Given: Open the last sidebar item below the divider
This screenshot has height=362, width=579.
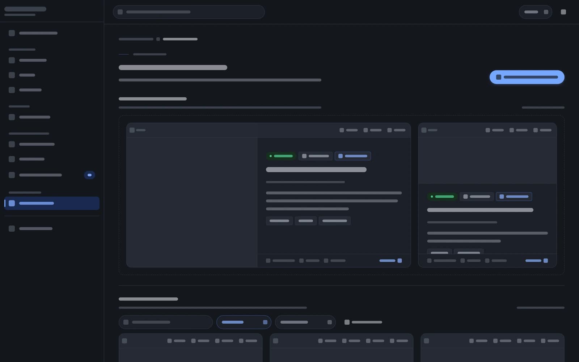Looking at the screenshot, I should tap(52, 229).
